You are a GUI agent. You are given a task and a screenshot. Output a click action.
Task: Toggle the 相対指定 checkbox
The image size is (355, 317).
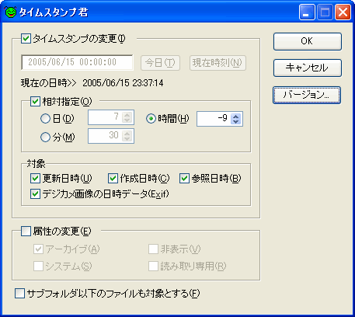36,102
